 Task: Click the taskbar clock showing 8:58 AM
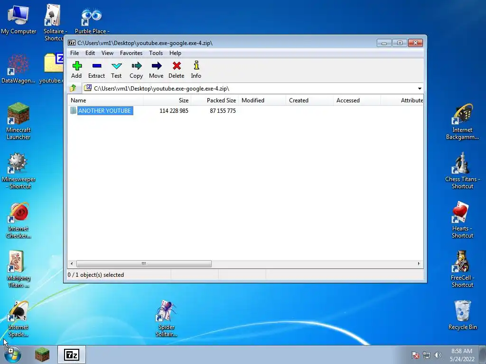tap(462, 355)
